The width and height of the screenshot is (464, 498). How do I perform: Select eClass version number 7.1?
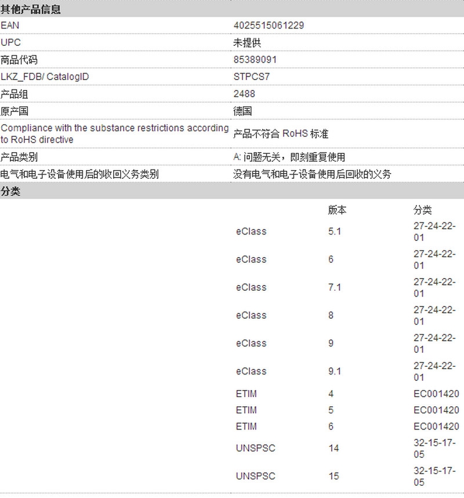tap(335, 287)
